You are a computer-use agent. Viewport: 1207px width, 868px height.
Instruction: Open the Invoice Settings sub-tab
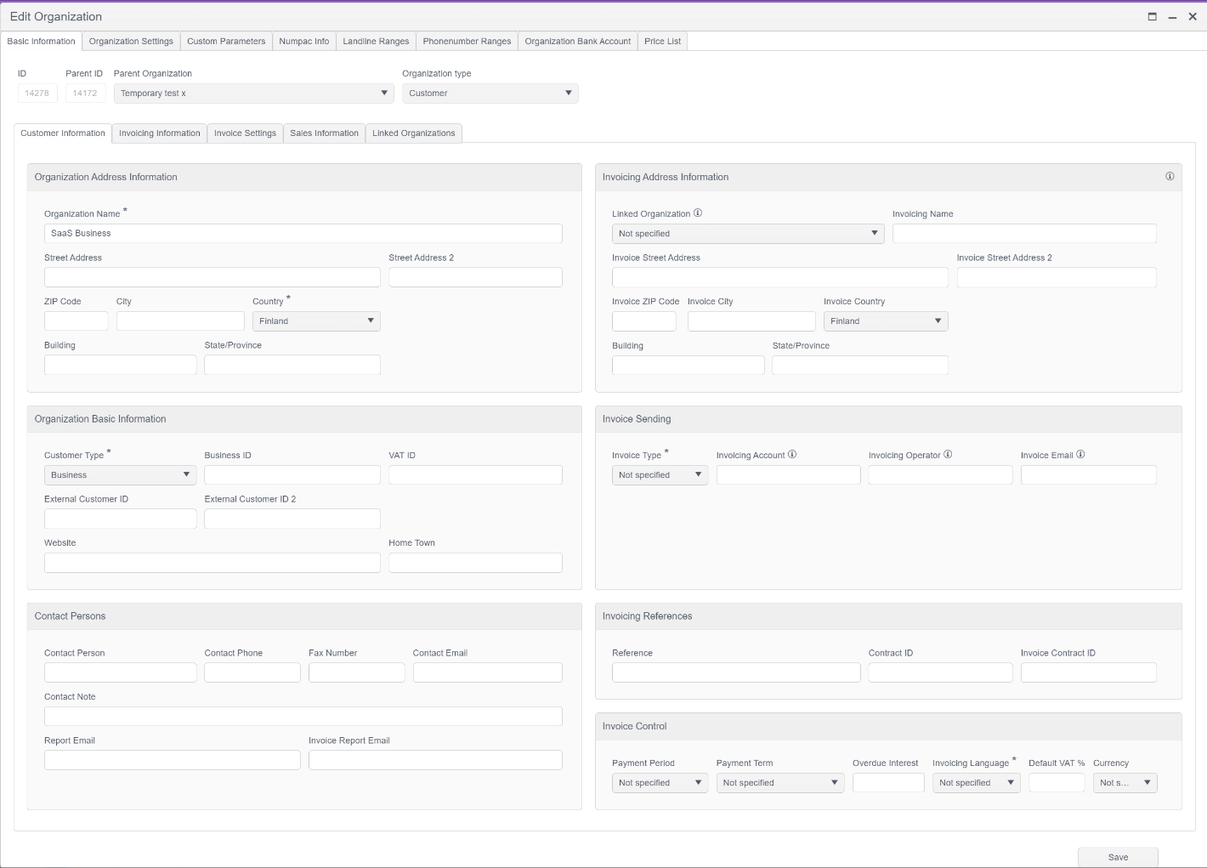(x=245, y=133)
